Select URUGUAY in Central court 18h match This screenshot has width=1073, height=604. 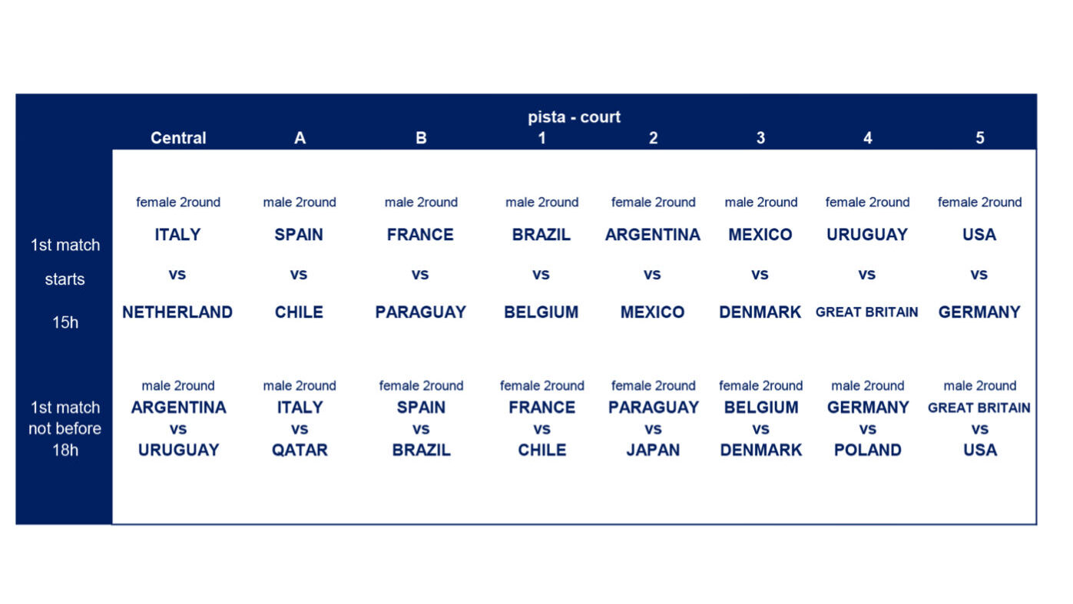[x=178, y=451]
